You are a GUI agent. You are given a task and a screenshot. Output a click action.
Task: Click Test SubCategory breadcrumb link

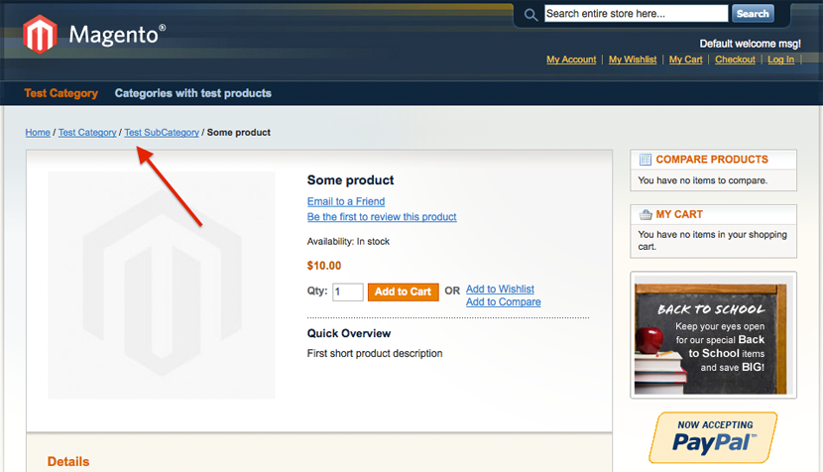pyautogui.click(x=162, y=132)
